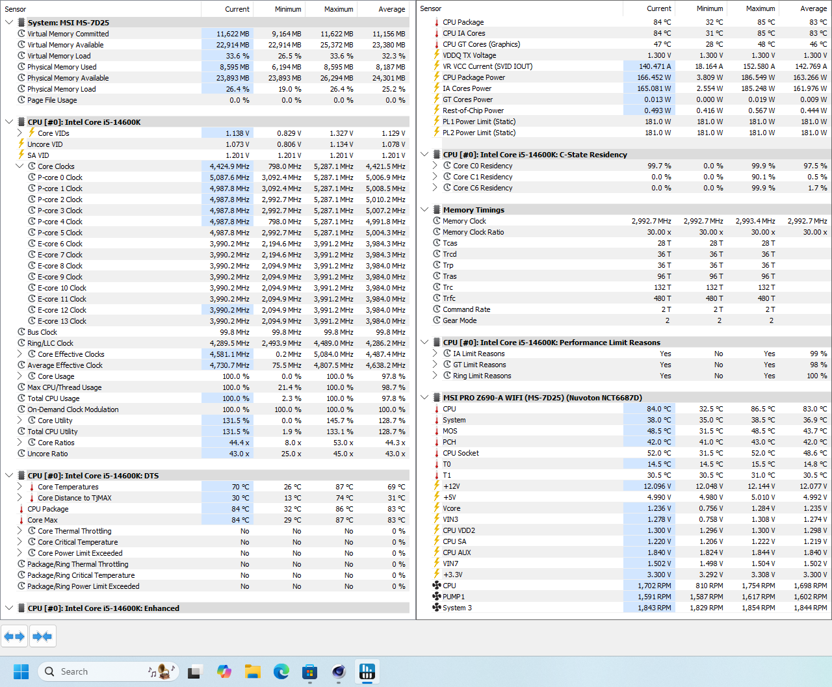Select the P-core 0 Clock row label
Screen dimensions: 832x687
tap(60, 177)
